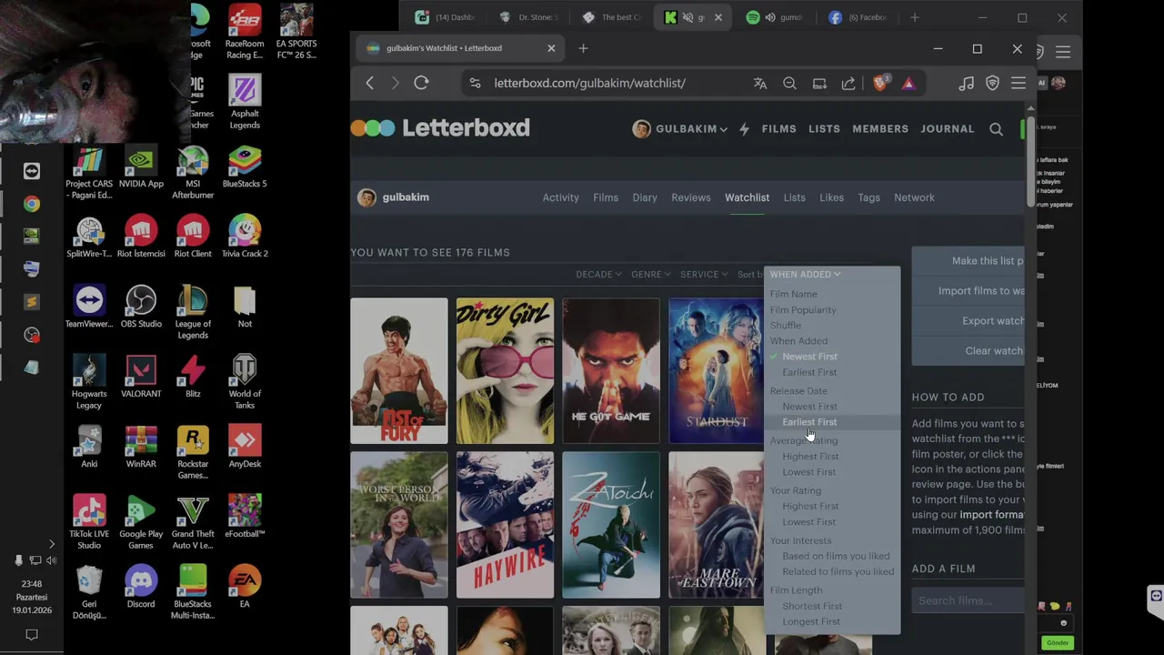1164x655 pixels.
Task: Open AnyDesk desktop shortcut
Action: [245, 447]
